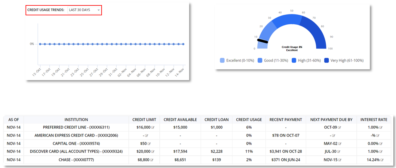This screenshot has height=168, width=396.
Task: Click the black needle on the gauge
Action: click(x=262, y=41)
